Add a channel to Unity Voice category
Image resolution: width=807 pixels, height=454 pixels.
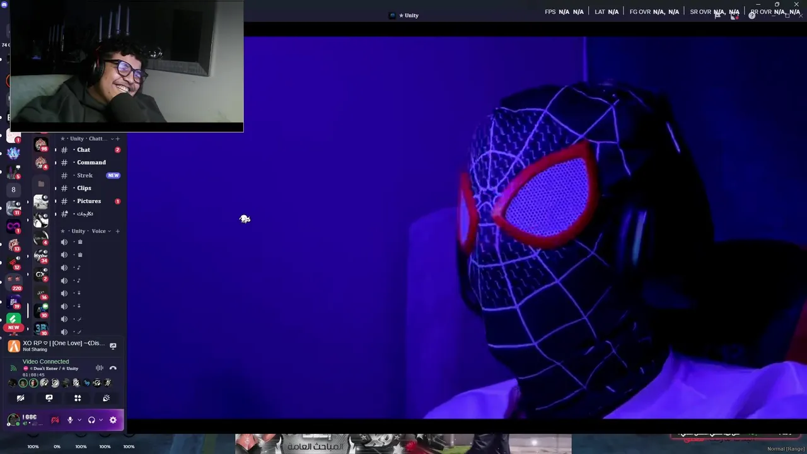click(x=117, y=231)
